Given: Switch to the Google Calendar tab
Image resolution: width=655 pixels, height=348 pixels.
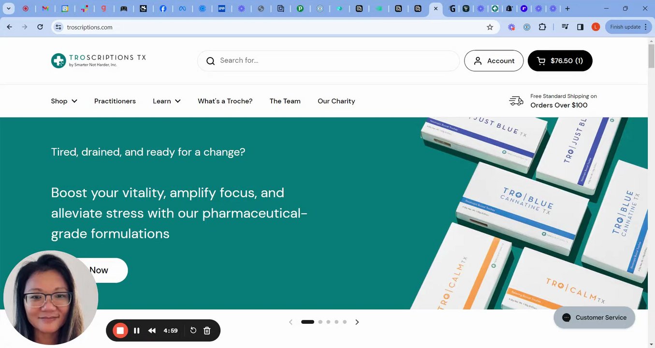Looking at the screenshot, I should pos(65,9).
